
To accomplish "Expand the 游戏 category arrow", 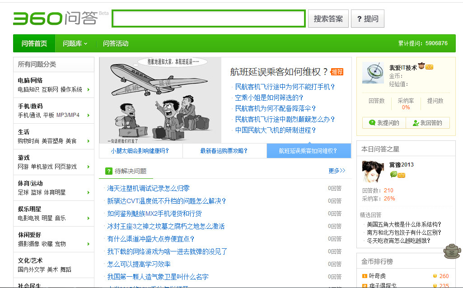I will click(88, 167).
